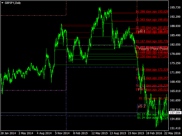Click the 192.290 price on the axis
This screenshot has height=136, width=182.
coord(175,17)
